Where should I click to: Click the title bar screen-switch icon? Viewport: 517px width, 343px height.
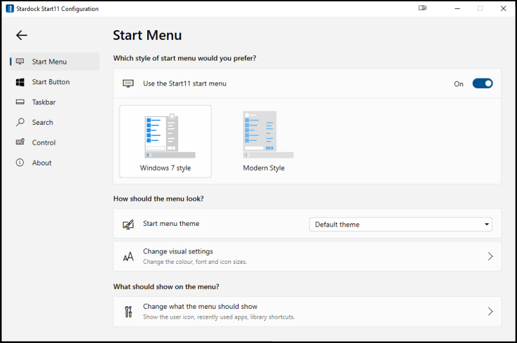tap(422, 8)
